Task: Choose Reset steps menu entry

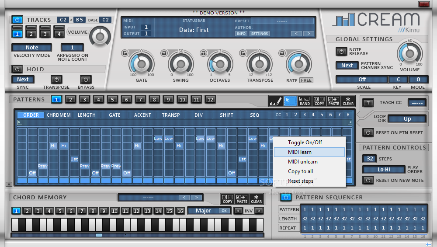Action: (309, 181)
